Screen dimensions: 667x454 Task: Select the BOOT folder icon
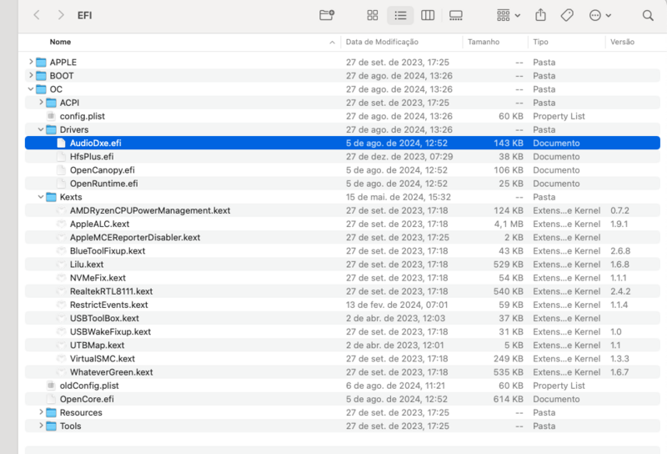point(41,76)
